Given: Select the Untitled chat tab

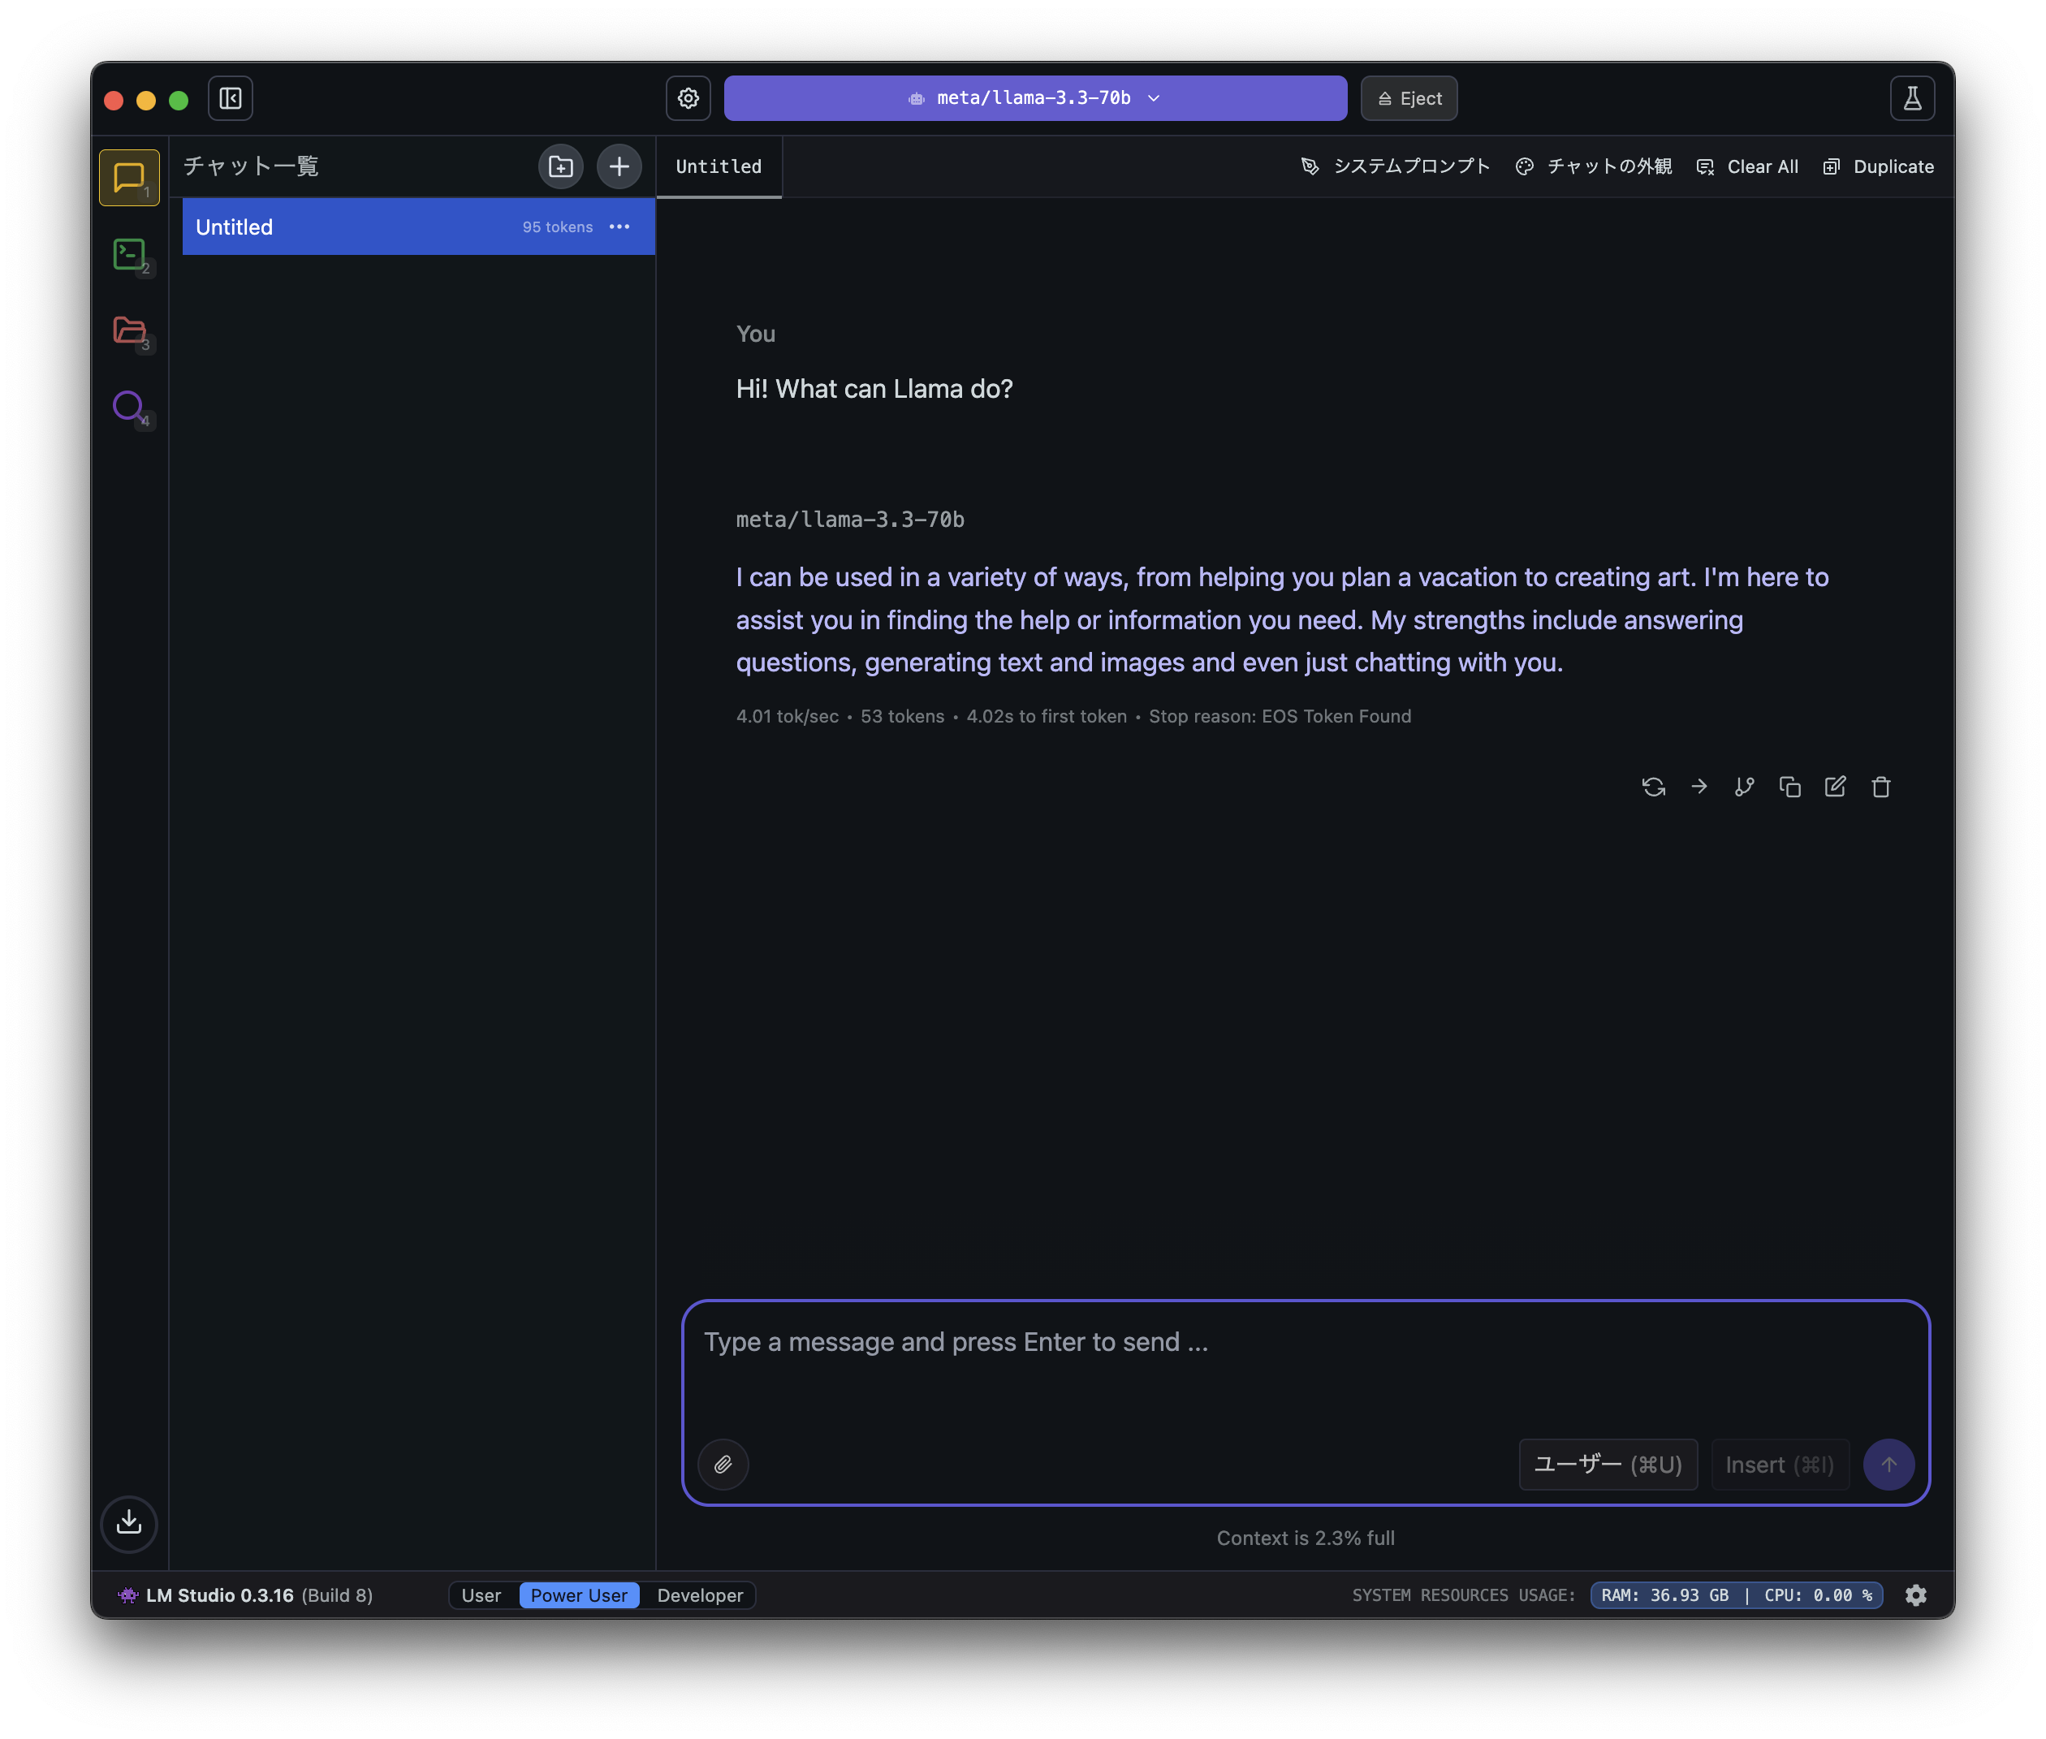Looking at the screenshot, I should [x=719, y=166].
